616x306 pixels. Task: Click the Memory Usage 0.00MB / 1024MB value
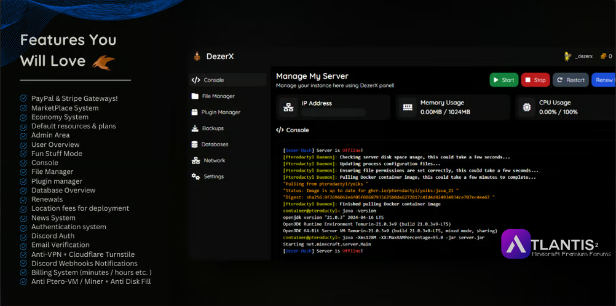446,112
